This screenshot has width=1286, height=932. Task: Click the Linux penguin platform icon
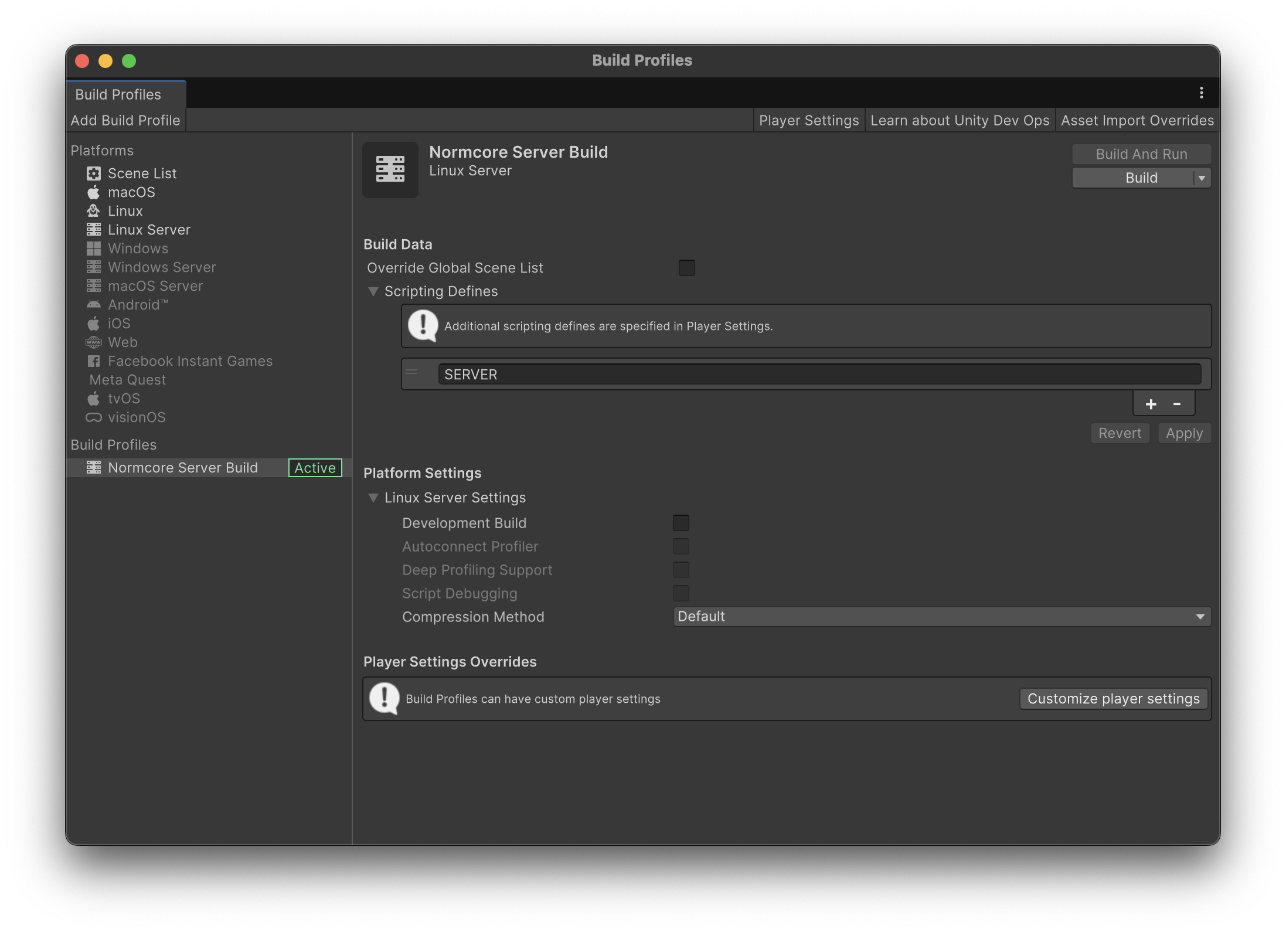[94, 211]
